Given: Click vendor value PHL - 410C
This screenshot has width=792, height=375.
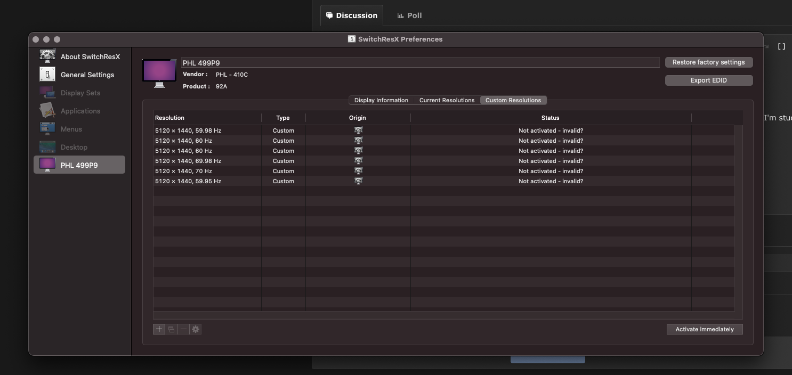Looking at the screenshot, I should click(x=232, y=75).
